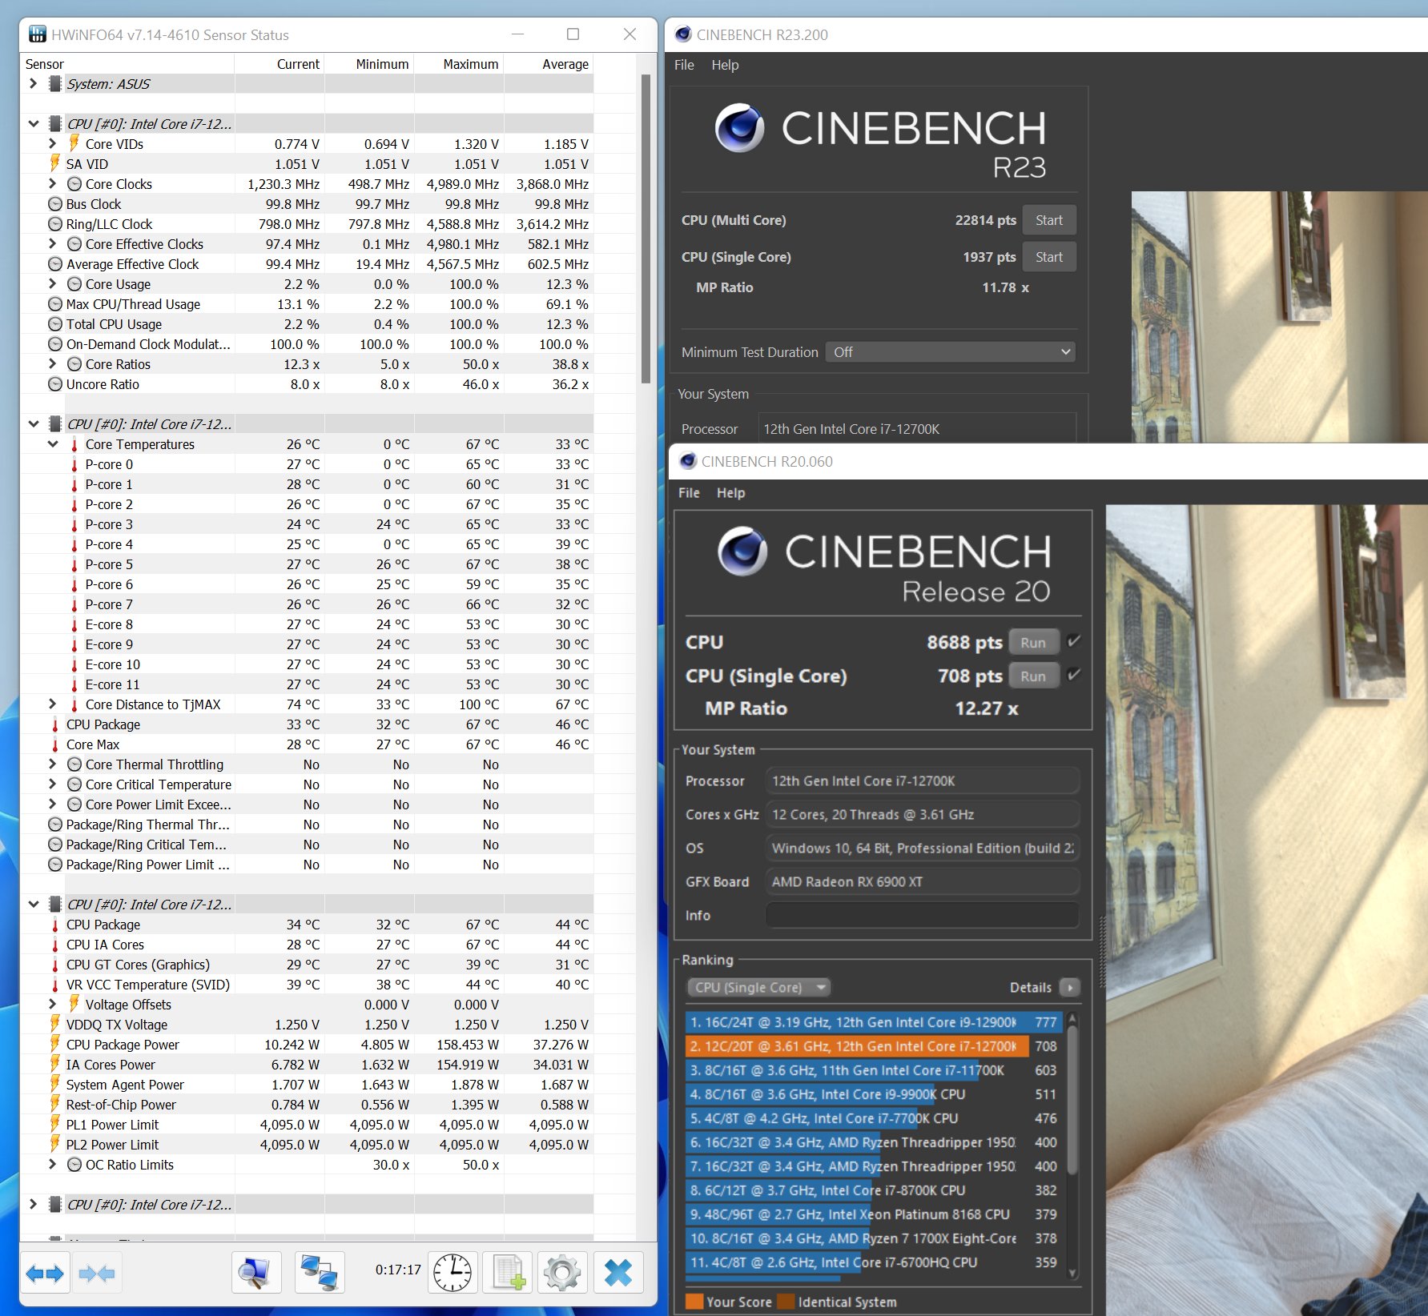Viewport: 1428px width, 1316px height.
Task: Open the Minimum Test Duration dropdown
Action: coord(950,352)
